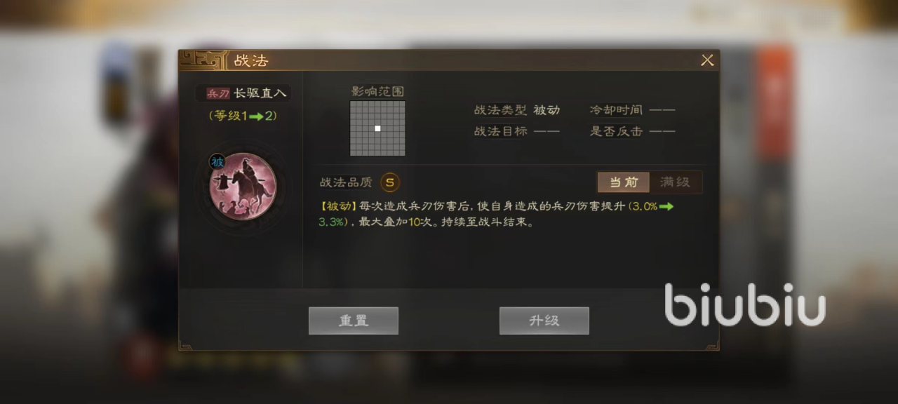
Task: Click the gold S quality badge
Action: (390, 182)
